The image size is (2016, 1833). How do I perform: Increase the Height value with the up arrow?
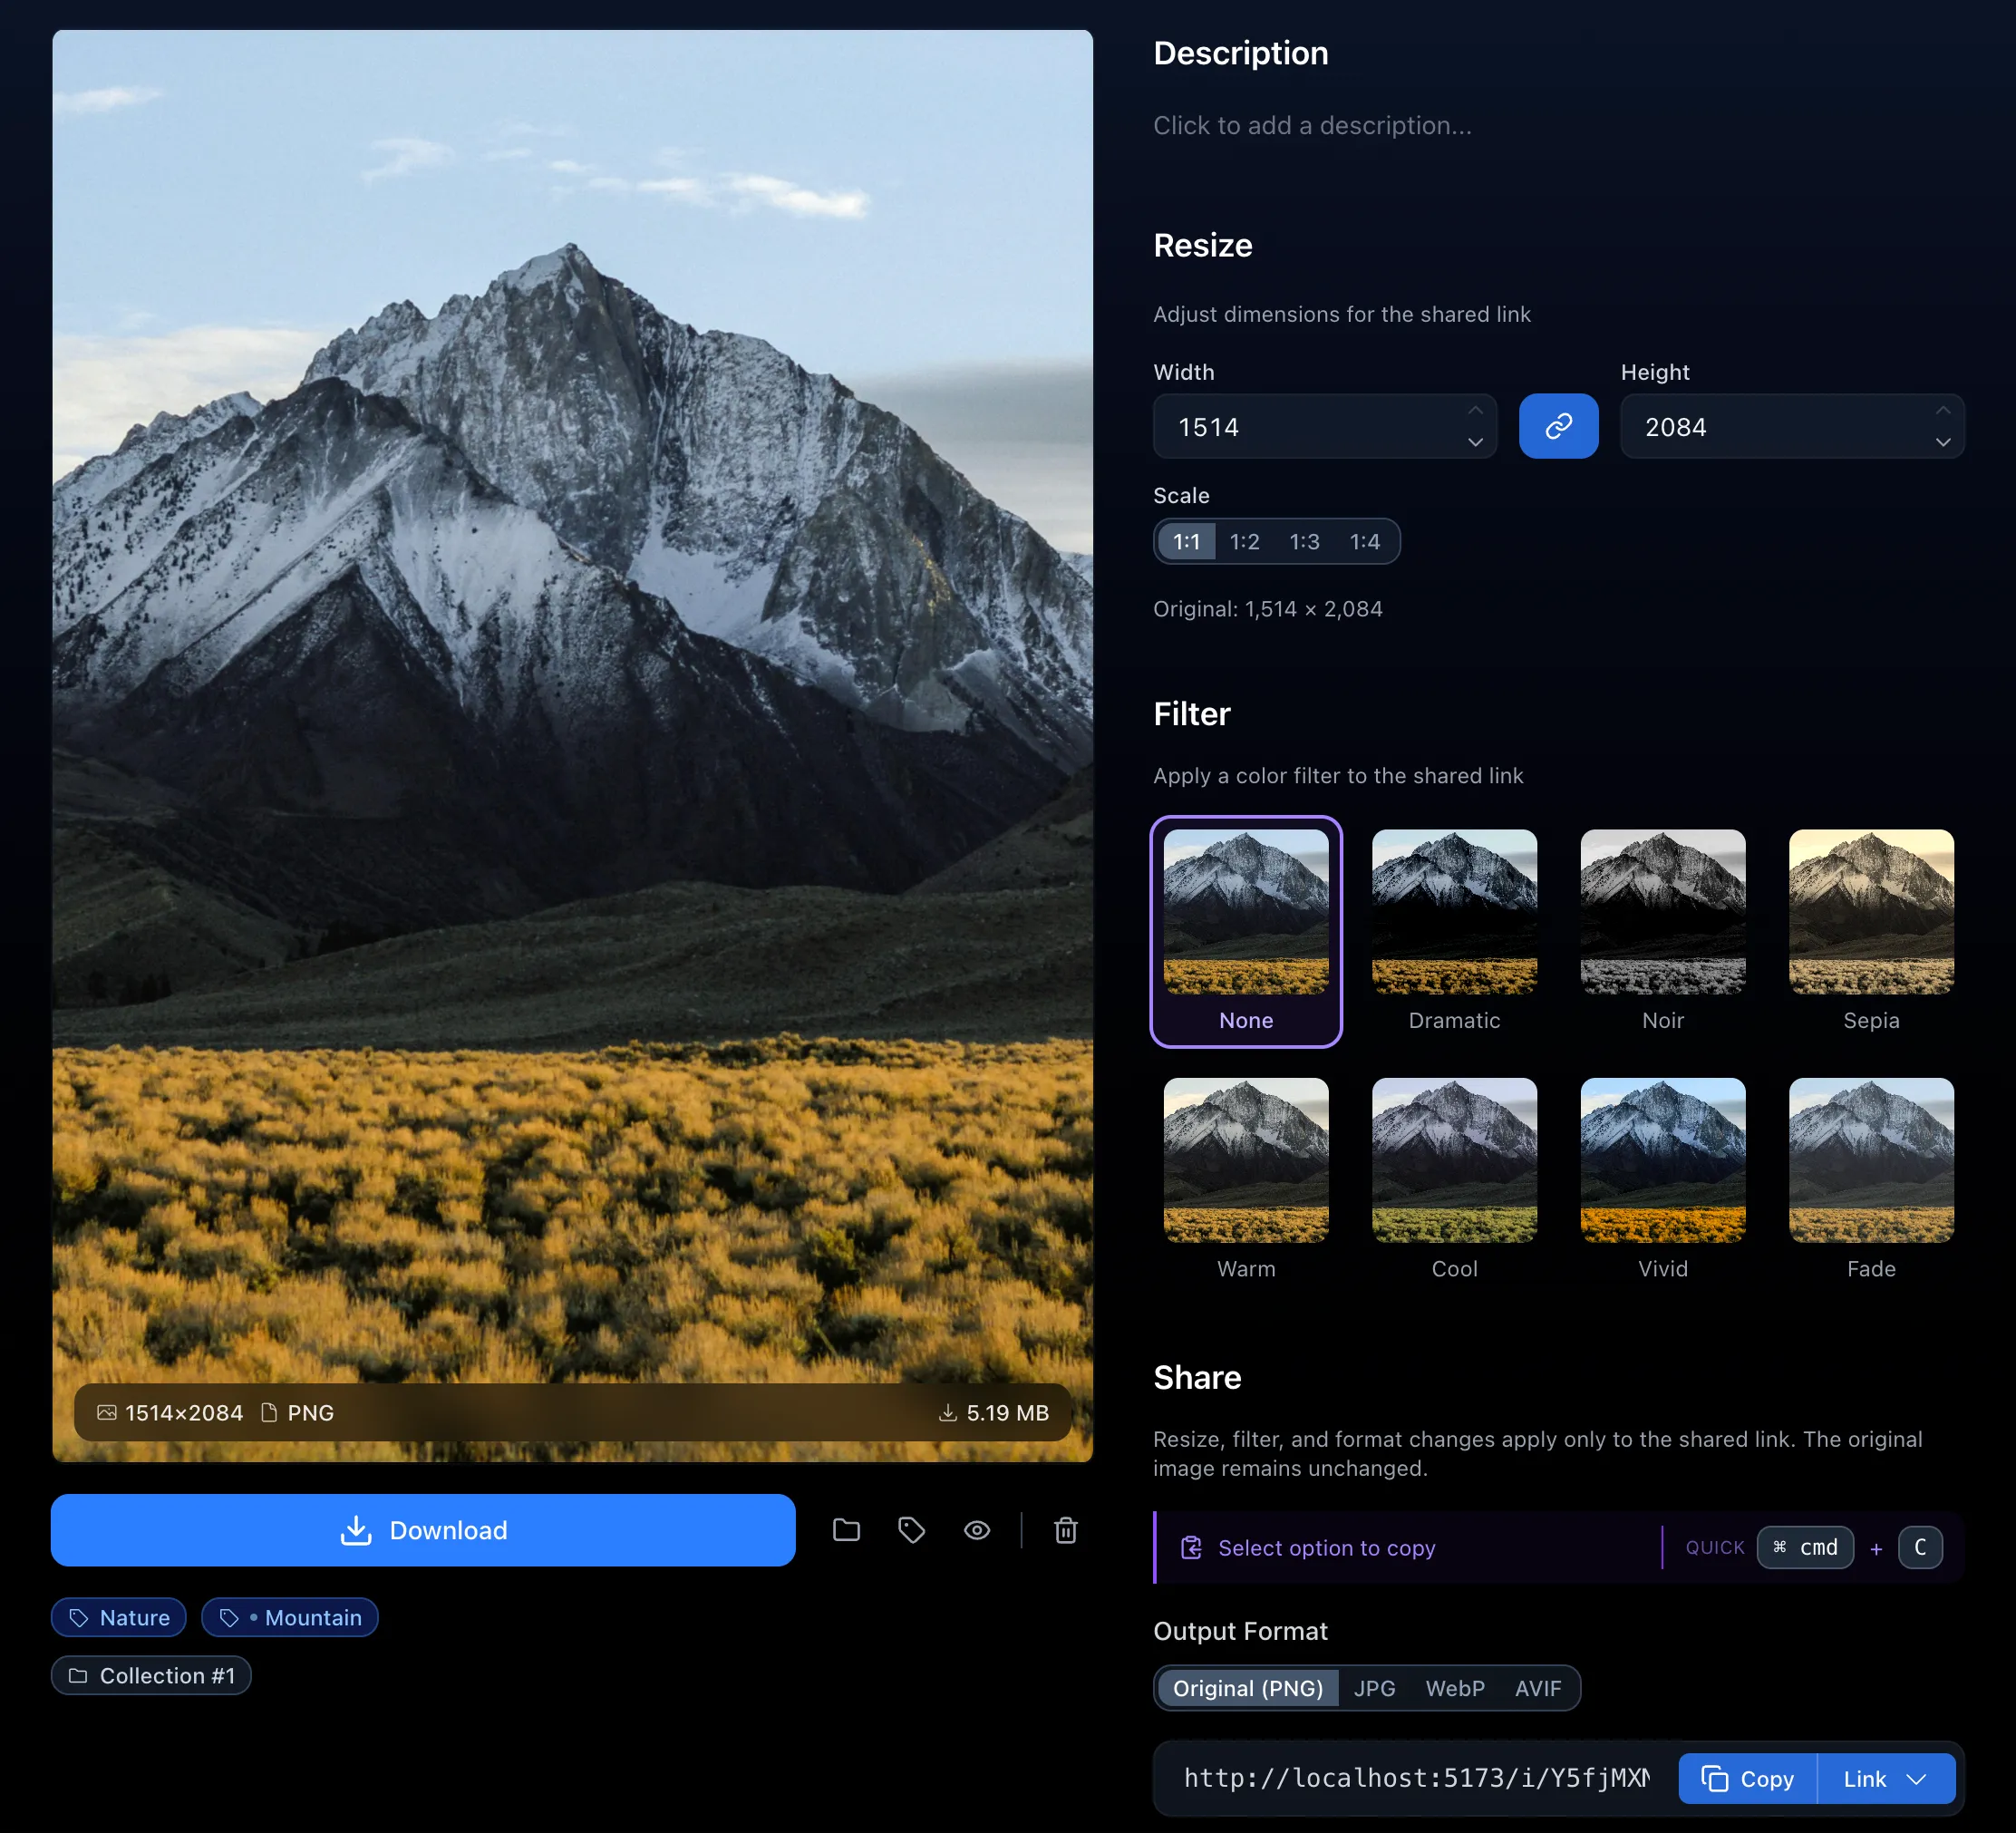1943,411
